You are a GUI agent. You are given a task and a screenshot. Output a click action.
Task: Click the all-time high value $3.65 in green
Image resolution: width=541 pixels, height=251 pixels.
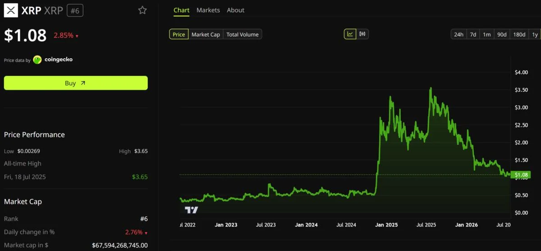click(x=140, y=177)
